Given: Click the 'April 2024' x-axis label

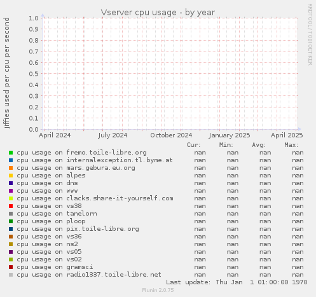Looking at the screenshot, I should coord(55,135).
